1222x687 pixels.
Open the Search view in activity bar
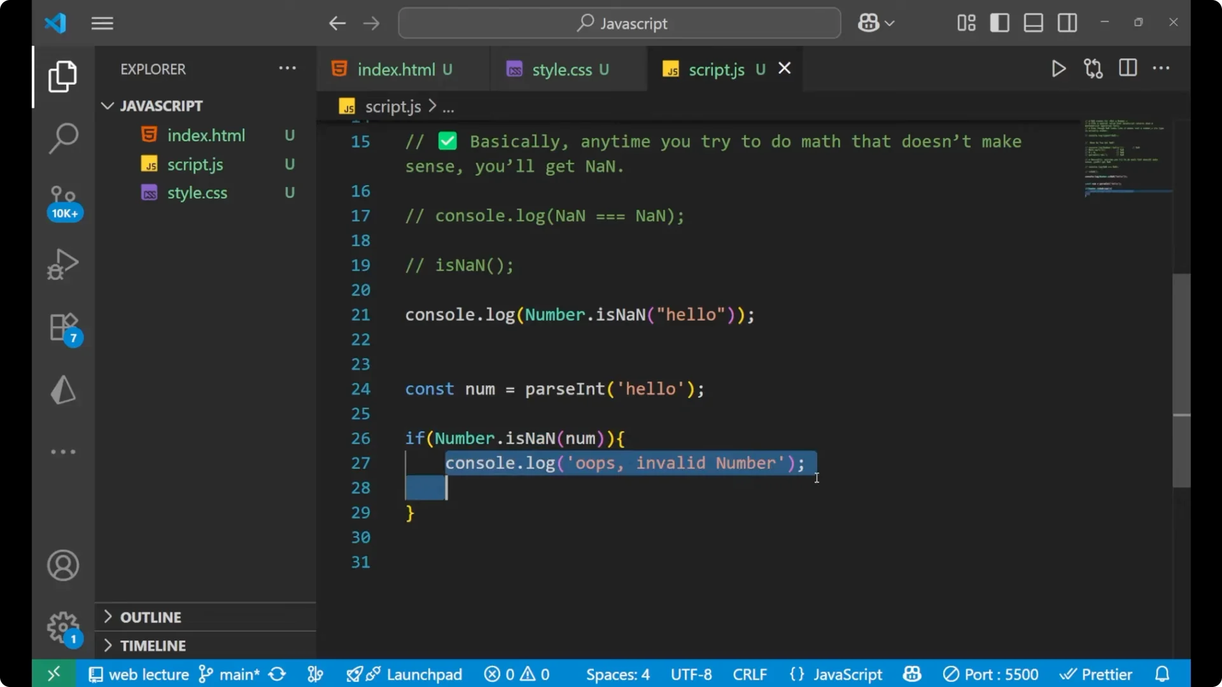(x=62, y=137)
